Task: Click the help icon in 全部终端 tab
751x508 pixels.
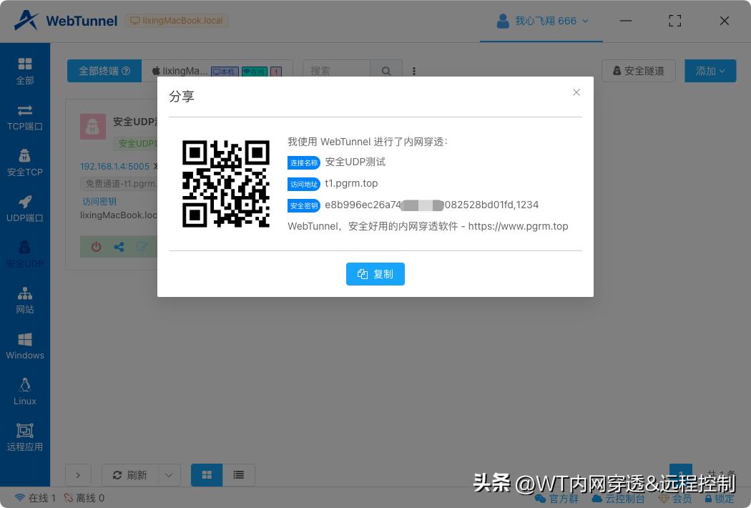Action: point(126,71)
